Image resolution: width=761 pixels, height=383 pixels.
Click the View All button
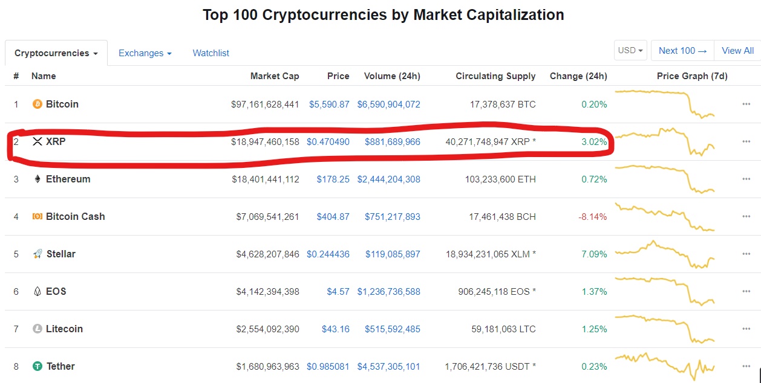click(x=737, y=51)
